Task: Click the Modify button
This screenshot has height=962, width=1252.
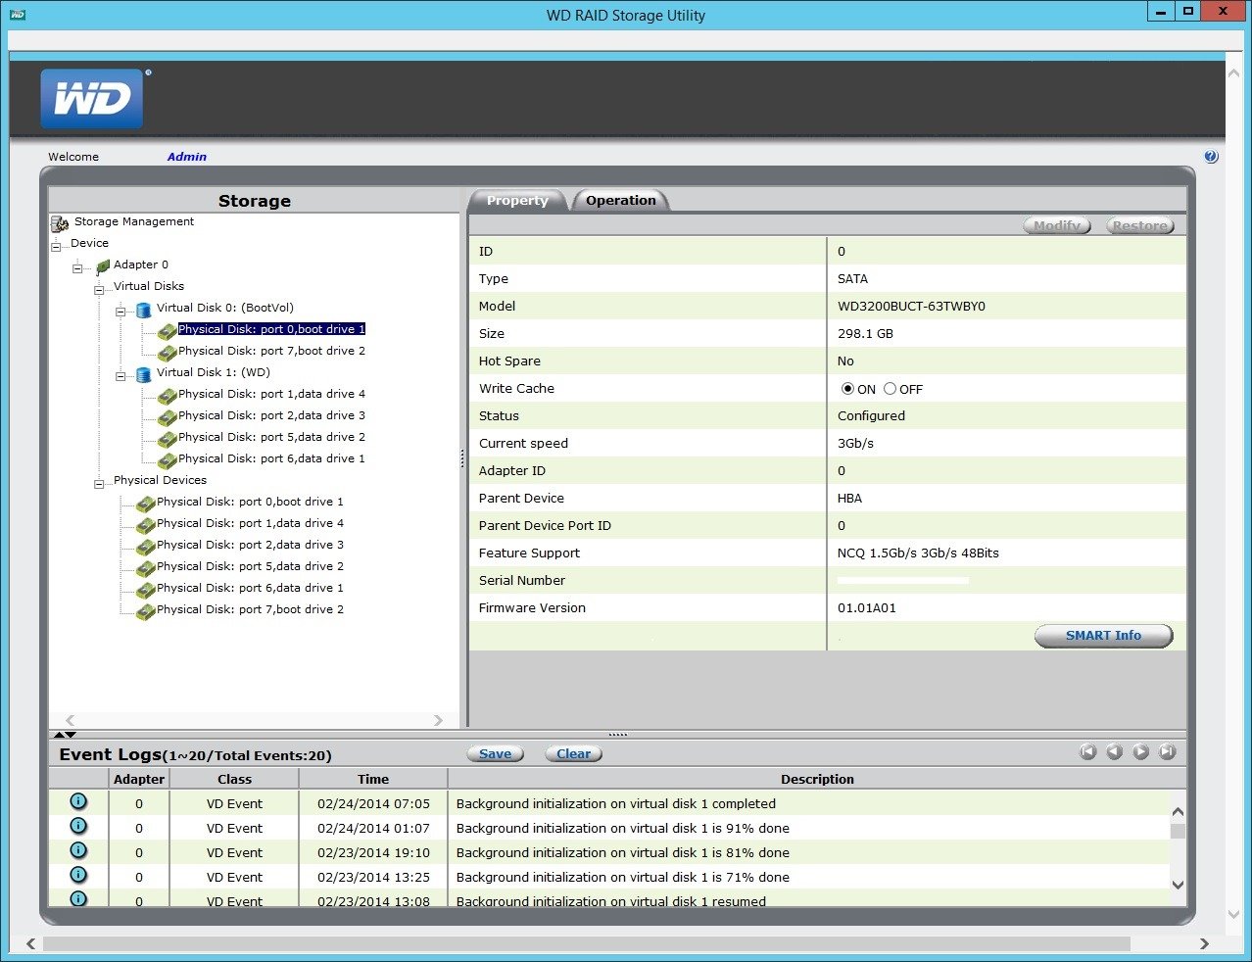Action: point(1057,225)
